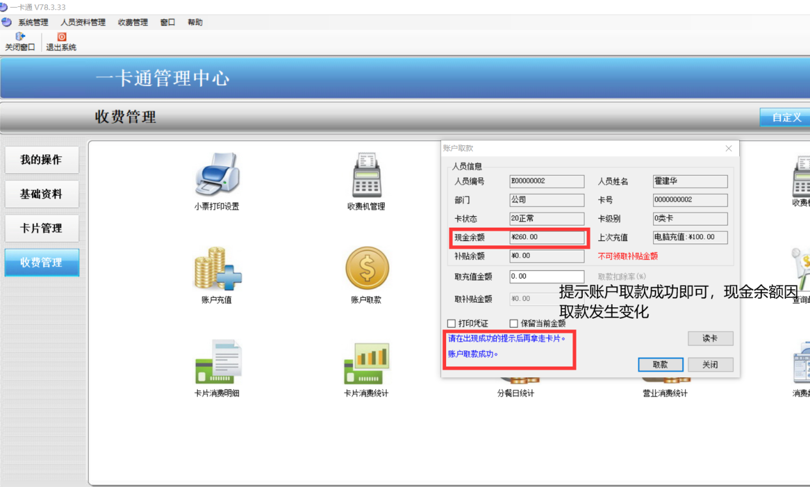Open the 卡片消费明细 icon

point(217,361)
